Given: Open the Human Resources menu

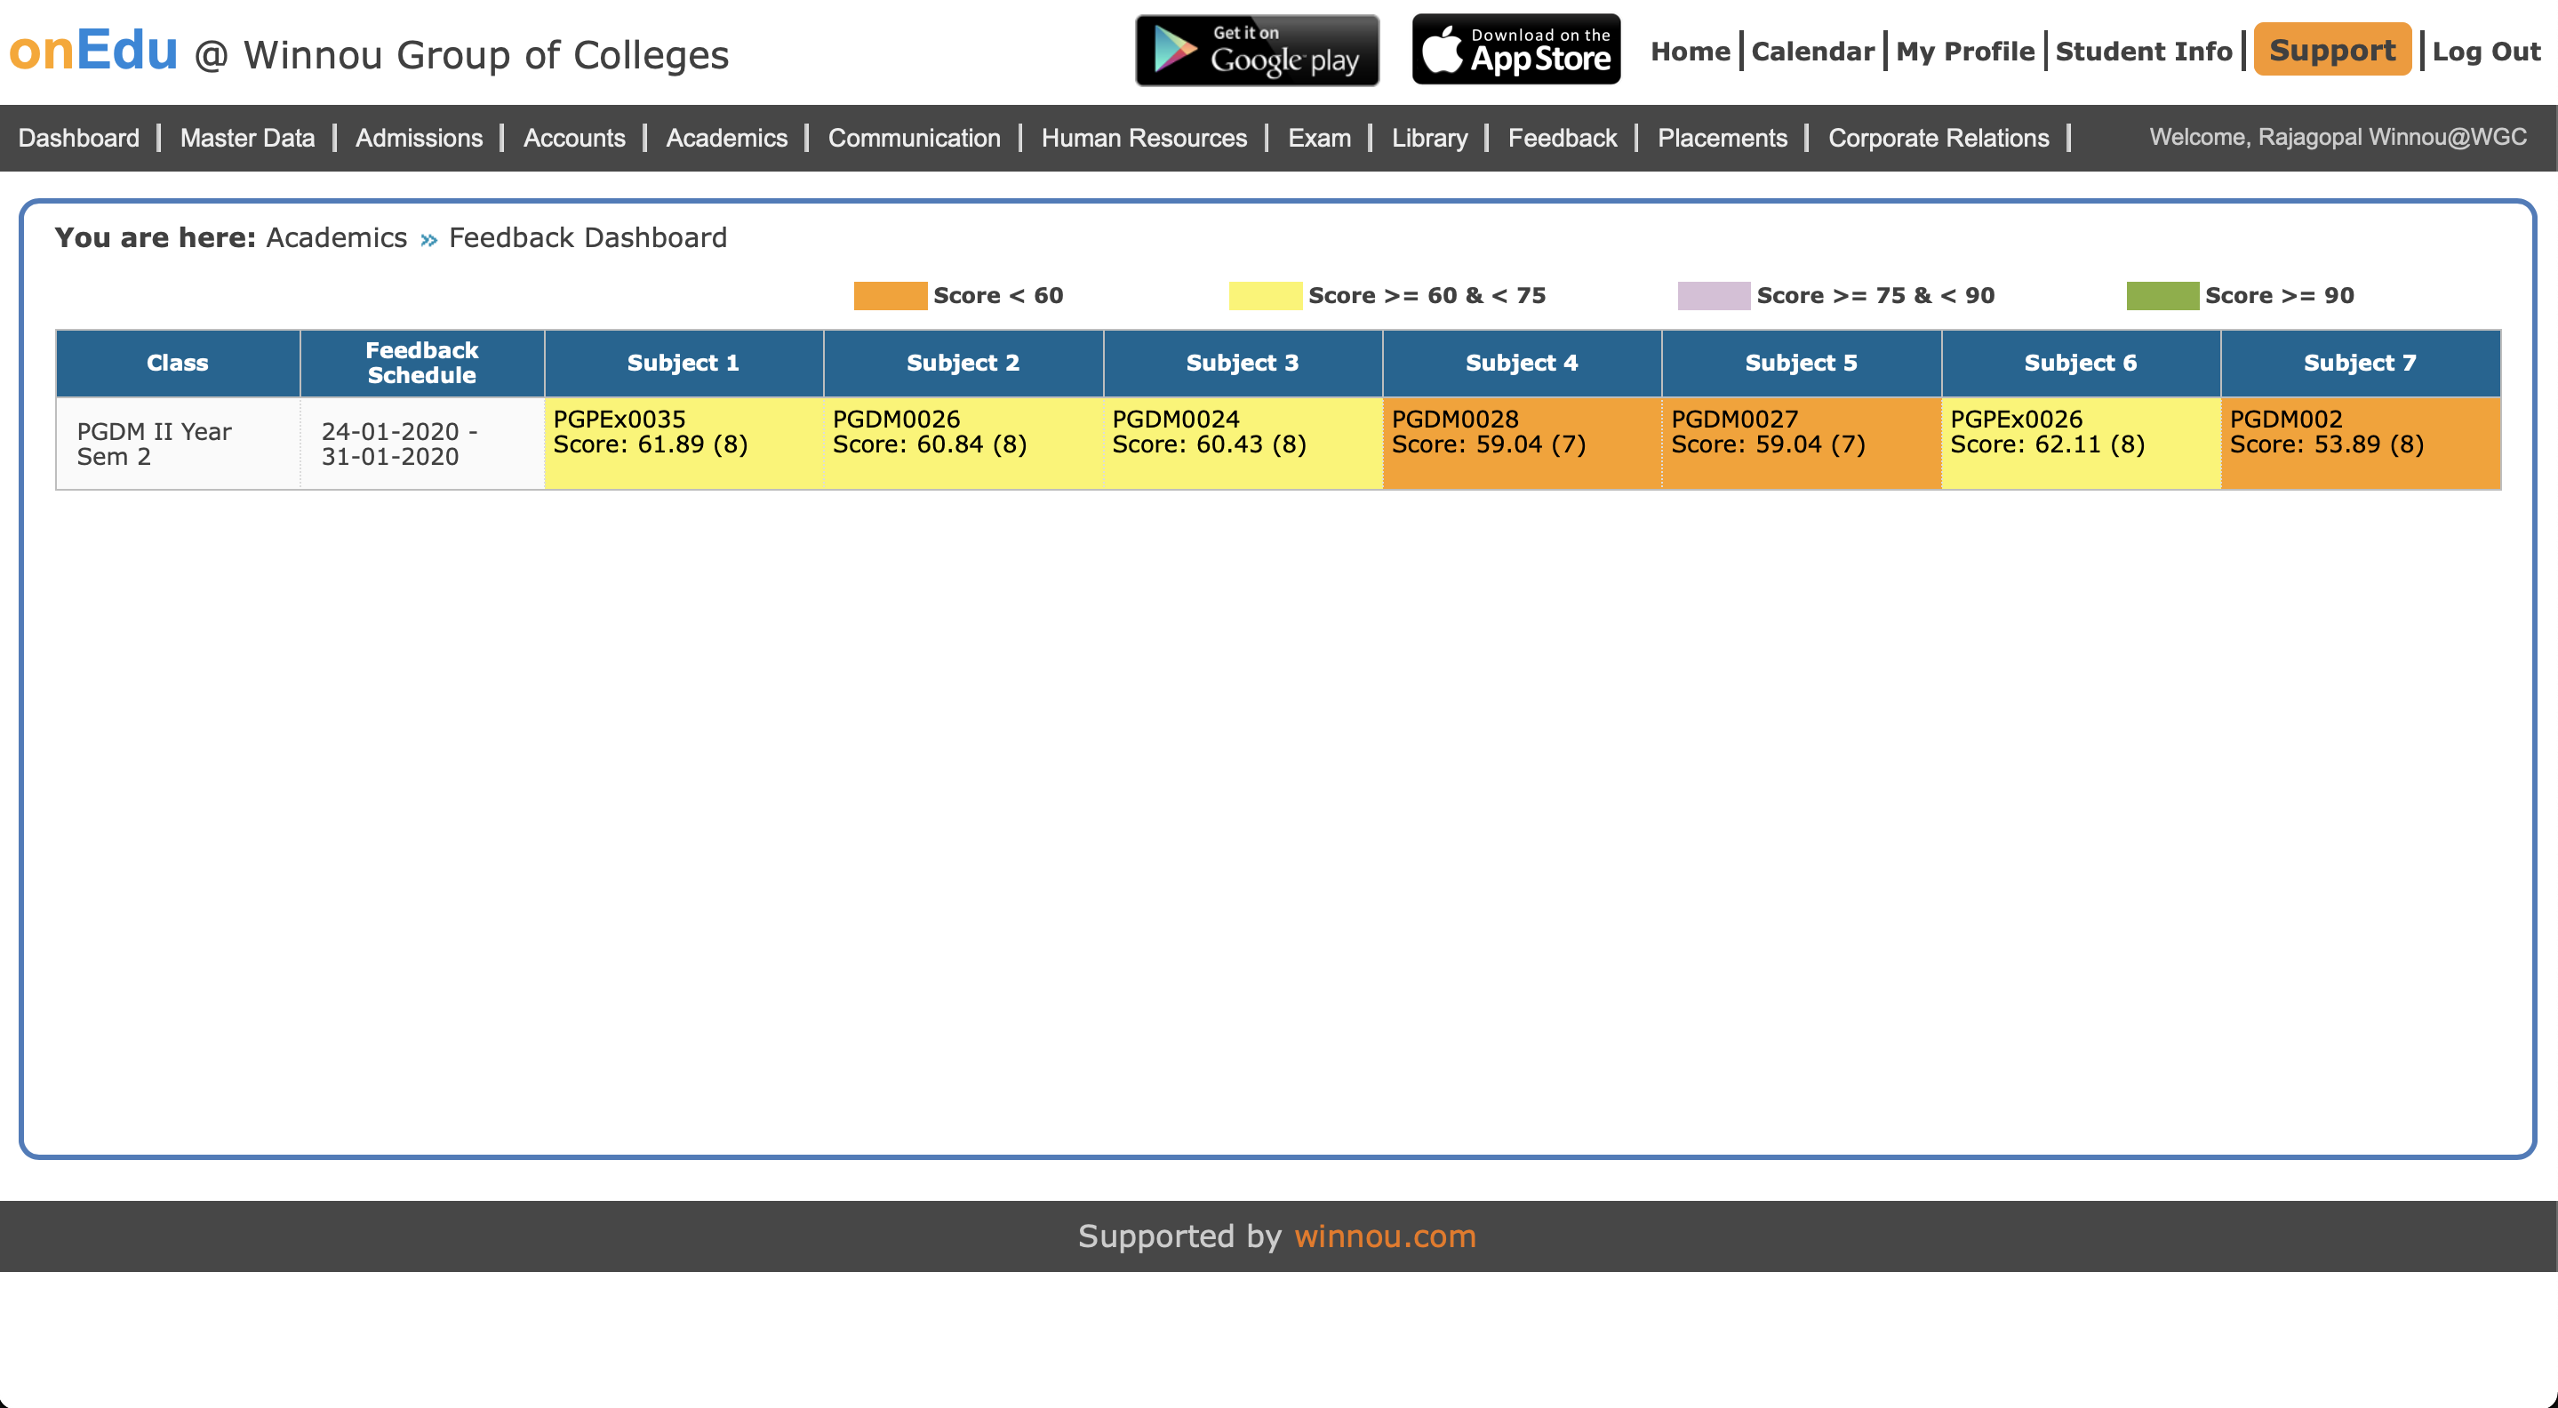Looking at the screenshot, I should click(x=1143, y=138).
